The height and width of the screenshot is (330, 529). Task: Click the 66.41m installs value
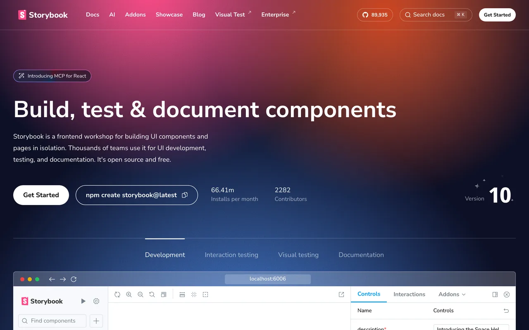tap(222, 190)
